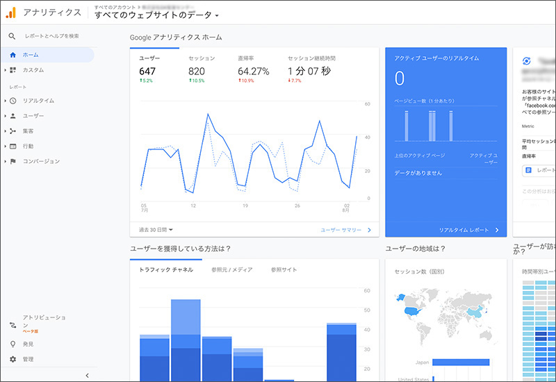Image resolution: width=556 pixels, height=382 pixels.
Task: Open the リアルタイム レポート link
Action: click(464, 230)
